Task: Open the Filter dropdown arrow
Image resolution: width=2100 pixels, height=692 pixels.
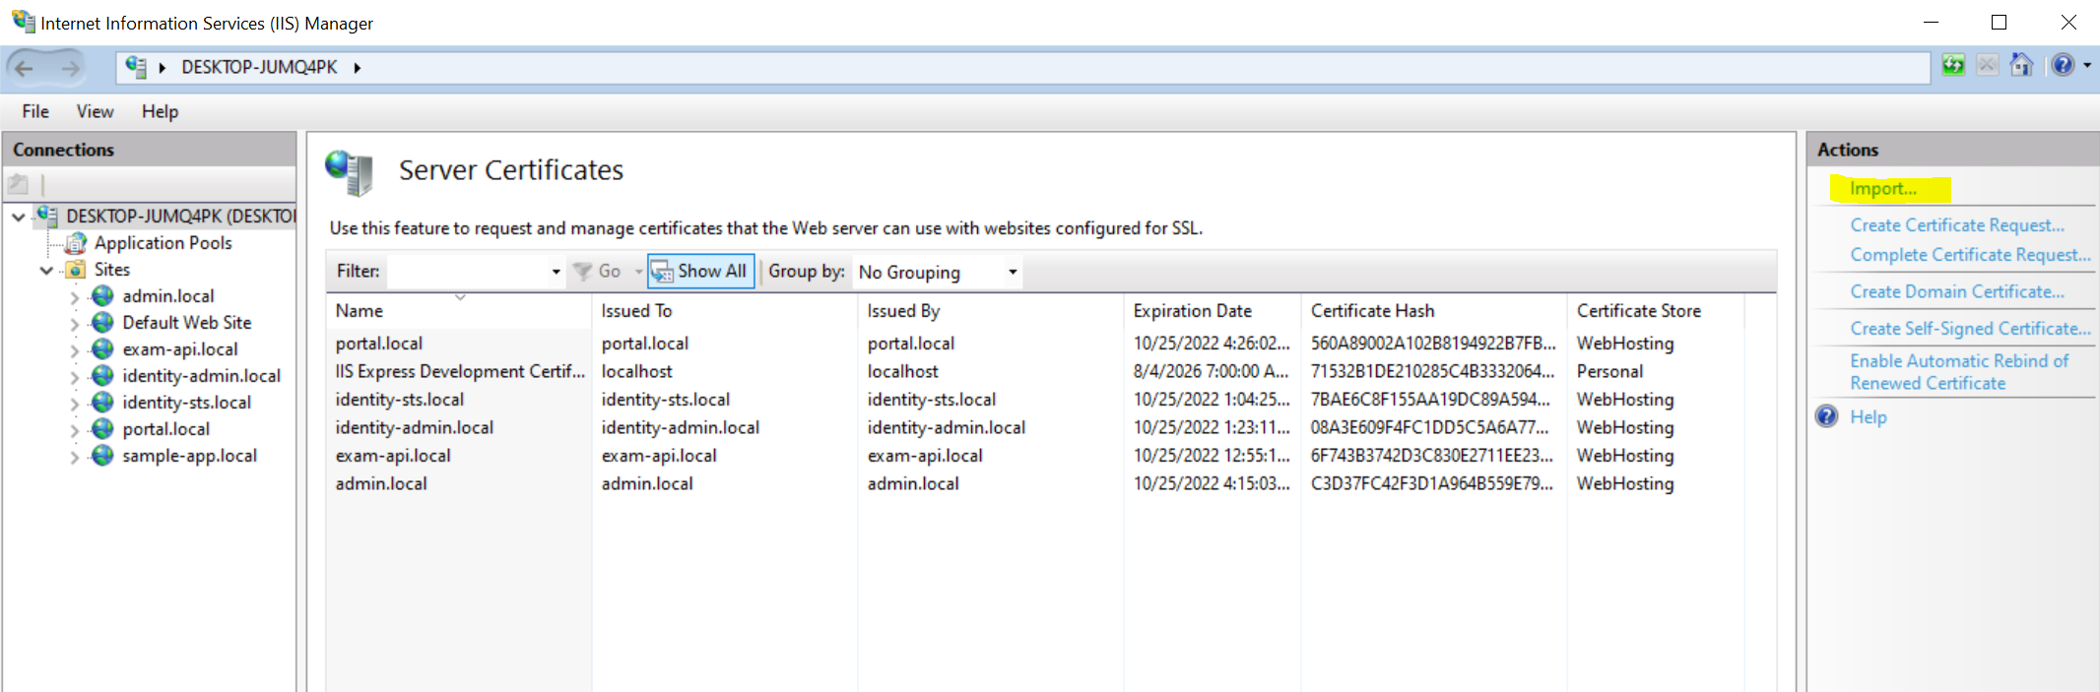Action: click(556, 272)
